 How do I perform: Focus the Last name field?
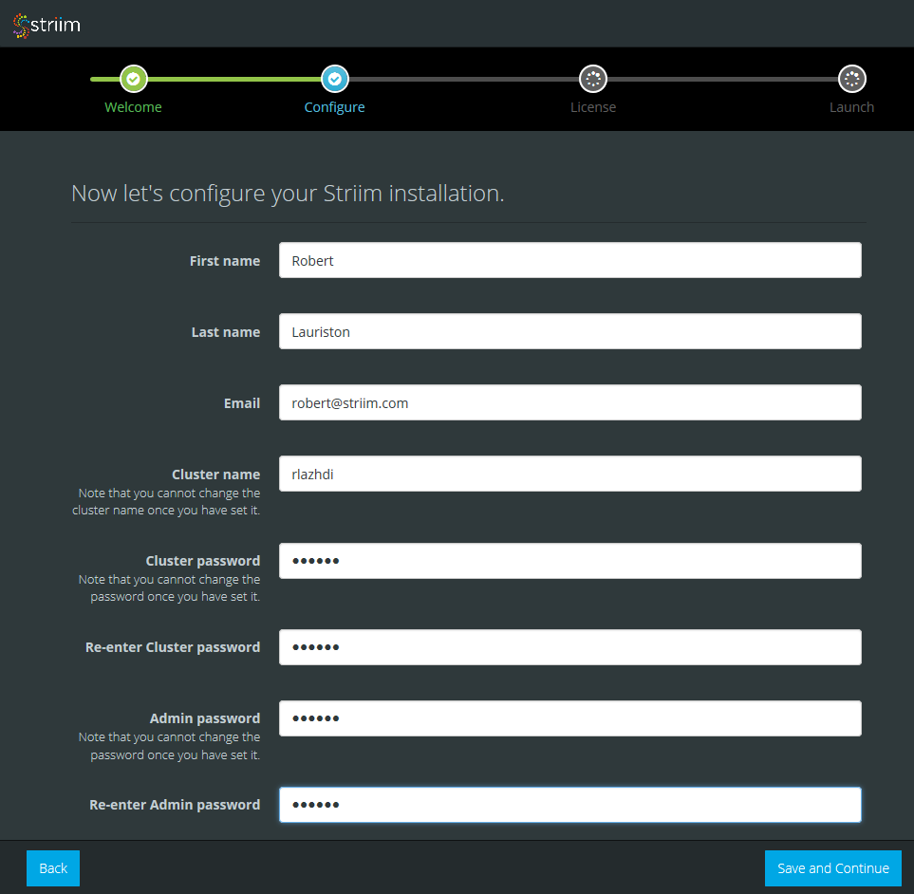(570, 331)
